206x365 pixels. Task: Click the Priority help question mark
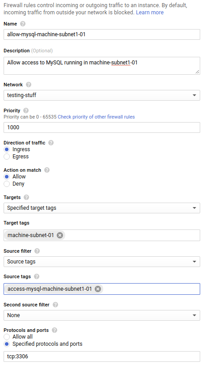(x=26, y=110)
